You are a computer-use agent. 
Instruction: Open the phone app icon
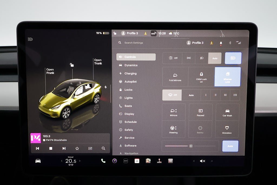click(x=103, y=161)
